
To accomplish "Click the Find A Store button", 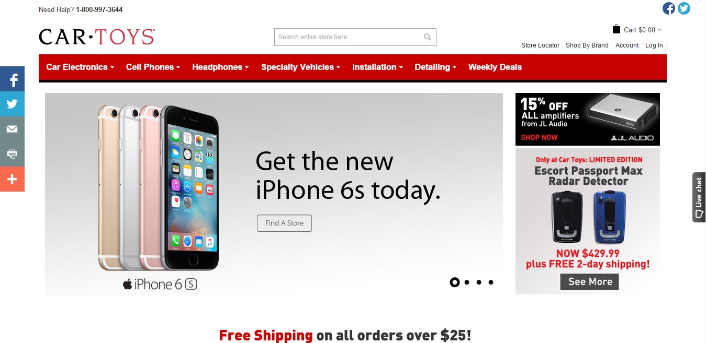I will point(284,223).
